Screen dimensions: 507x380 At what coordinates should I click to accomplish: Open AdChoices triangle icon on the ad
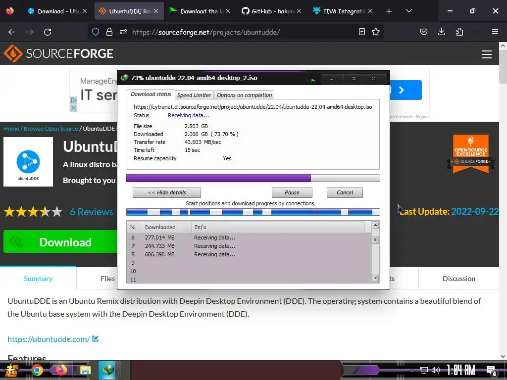pyautogui.click(x=73, y=100)
